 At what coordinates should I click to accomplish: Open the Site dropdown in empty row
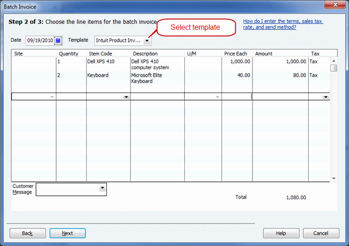[x=52, y=97]
